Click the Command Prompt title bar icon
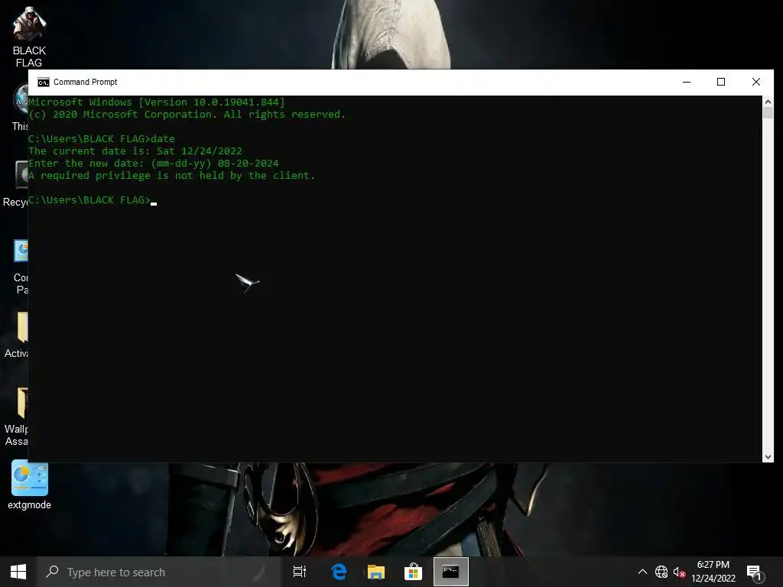The height and width of the screenshot is (587, 783). (44, 82)
